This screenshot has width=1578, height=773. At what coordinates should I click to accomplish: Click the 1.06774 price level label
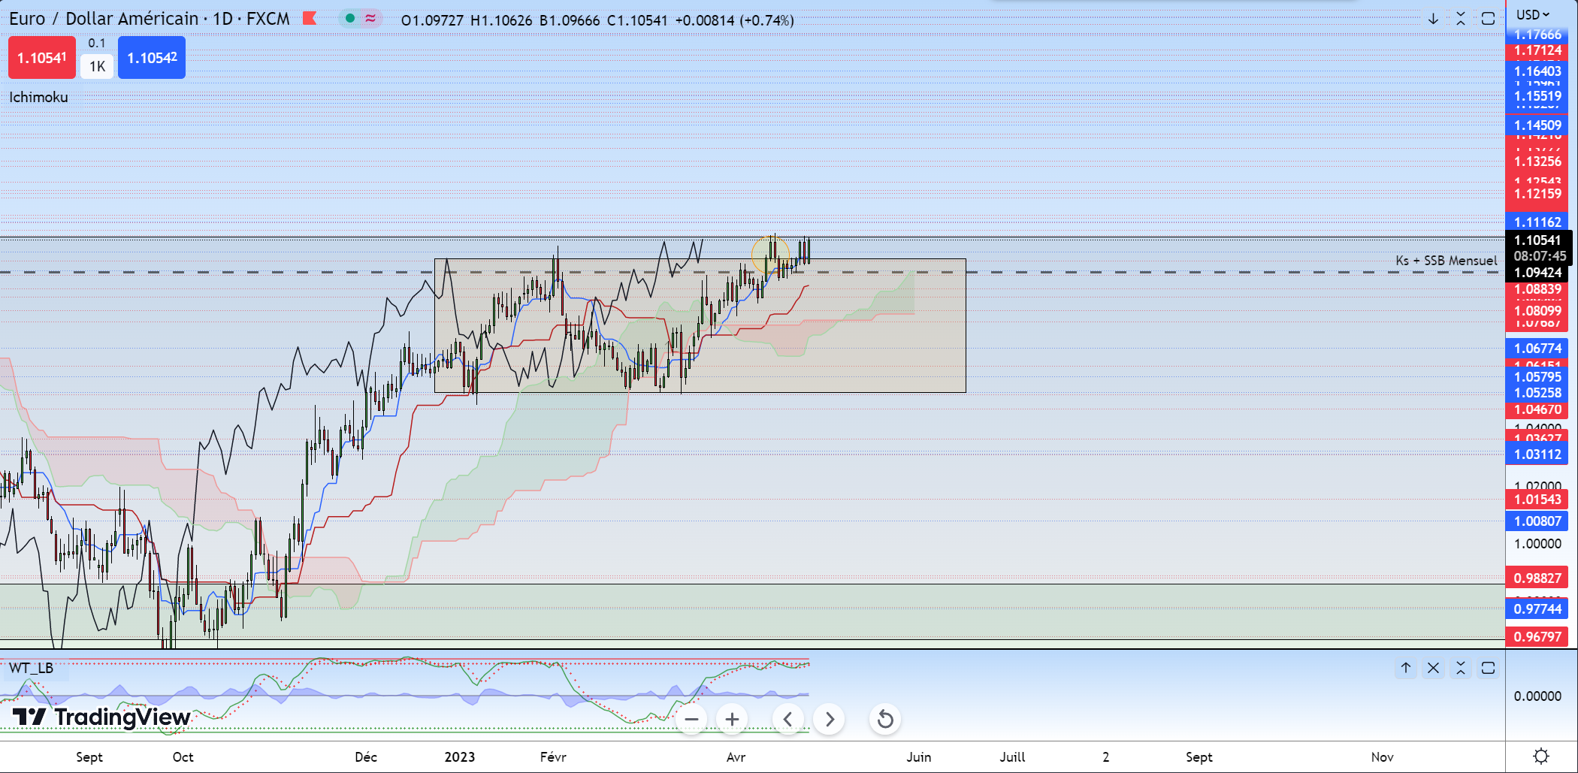[x=1537, y=349]
